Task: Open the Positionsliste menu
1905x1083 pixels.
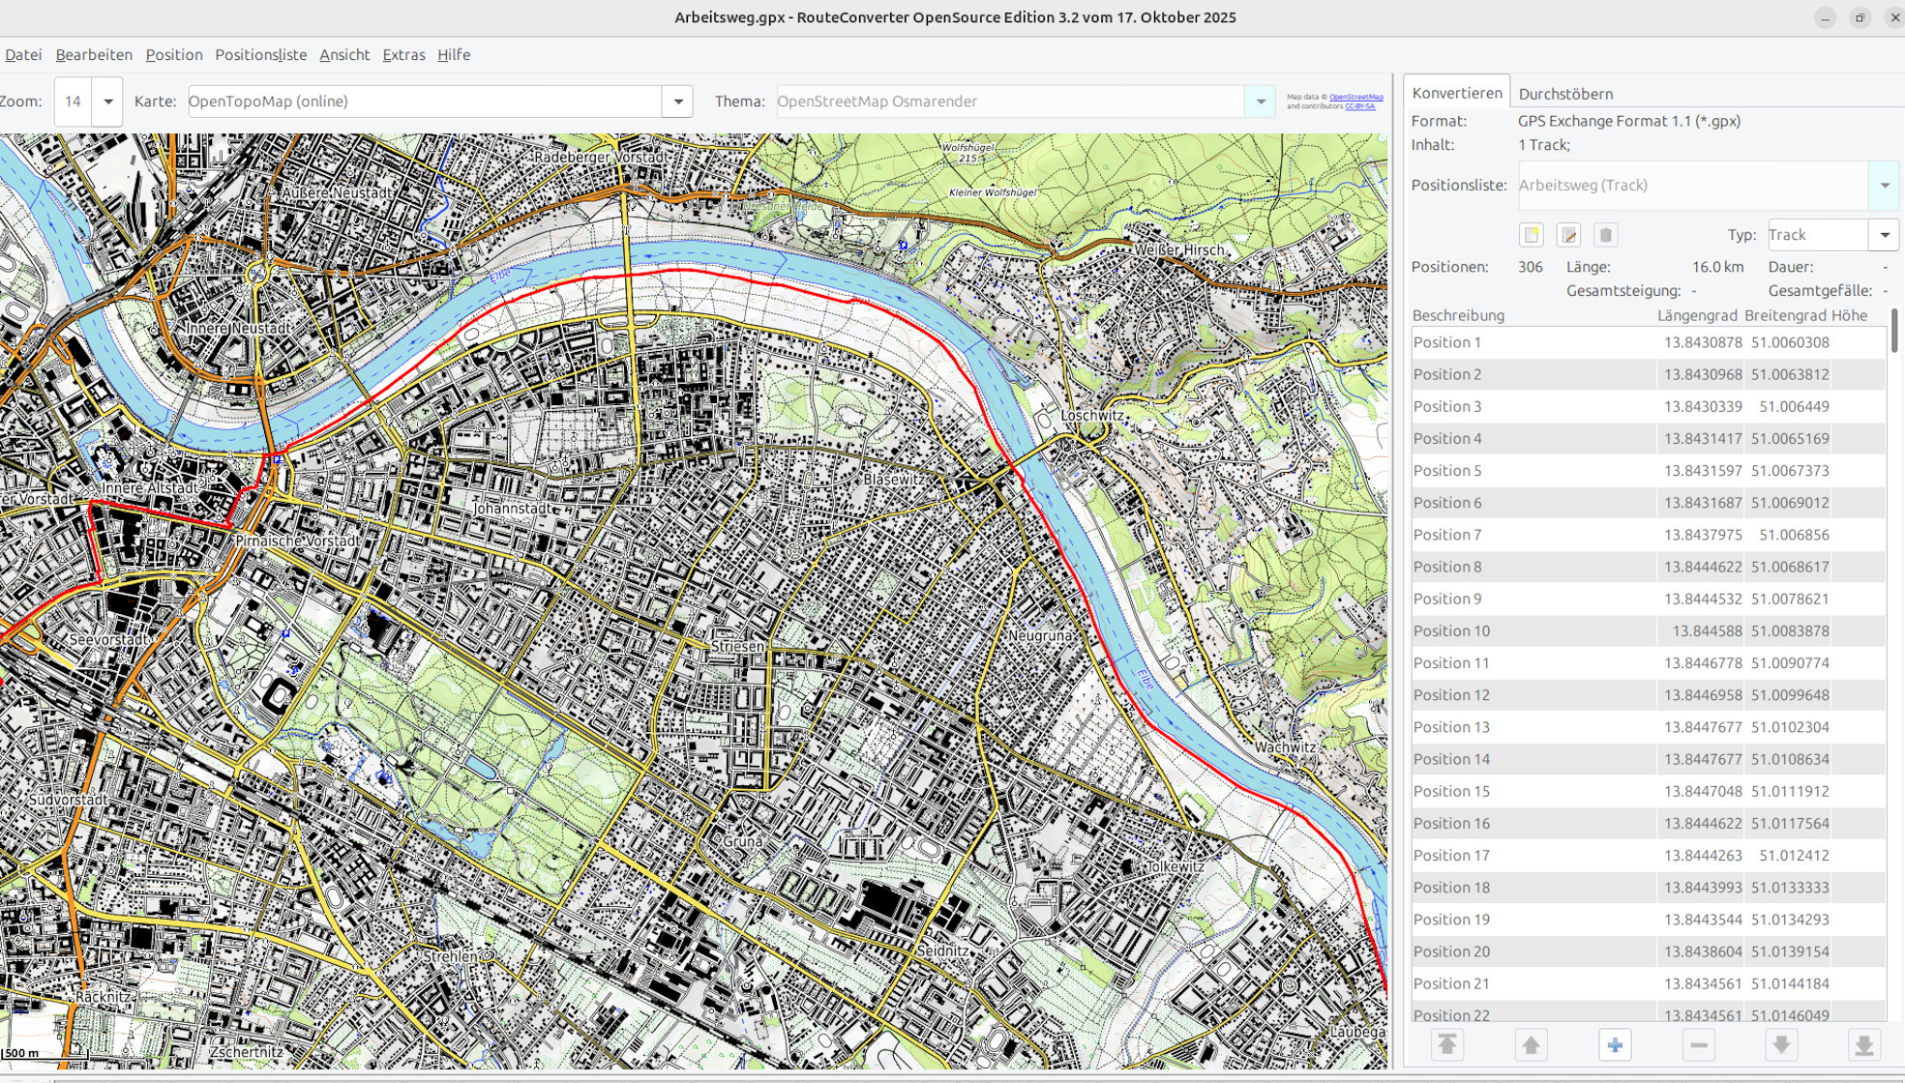Action: [260, 55]
